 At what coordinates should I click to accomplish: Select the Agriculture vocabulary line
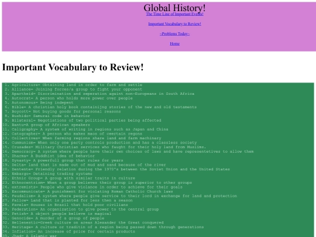coord(77,85)
